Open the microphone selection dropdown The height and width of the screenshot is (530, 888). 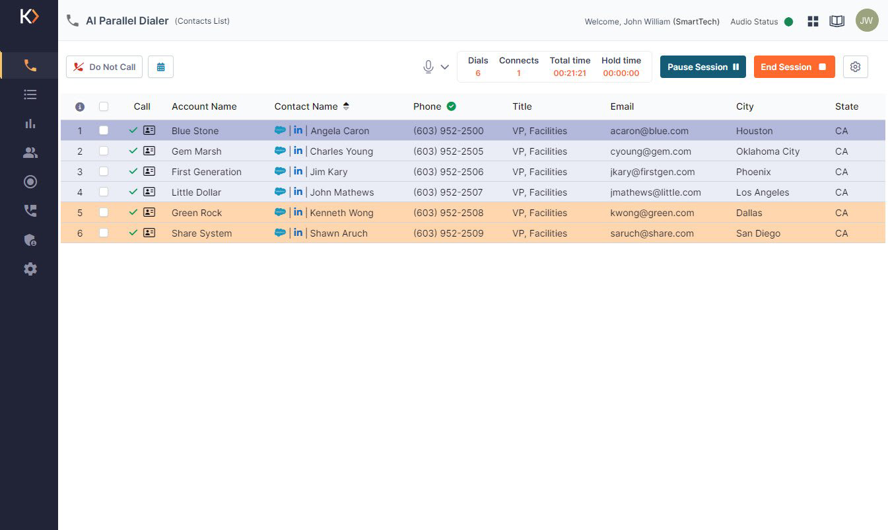pyautogui.click(x=444, y=66)
